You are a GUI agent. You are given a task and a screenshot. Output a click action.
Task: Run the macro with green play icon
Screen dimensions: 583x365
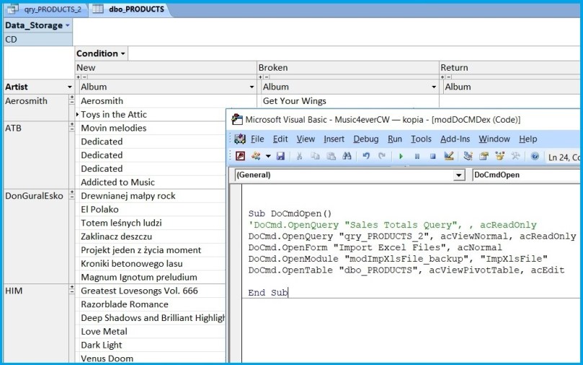(401, 156)
